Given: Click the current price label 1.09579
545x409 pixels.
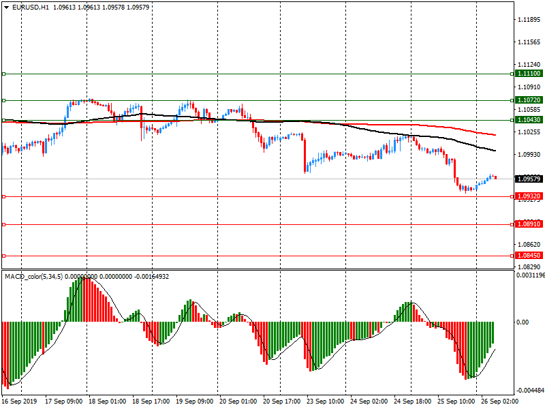Looking at the screenshot, I should tap(529, 179).
